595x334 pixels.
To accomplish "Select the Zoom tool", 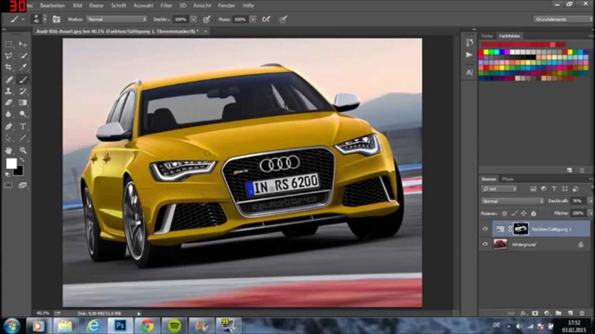I will coord(23,150).
